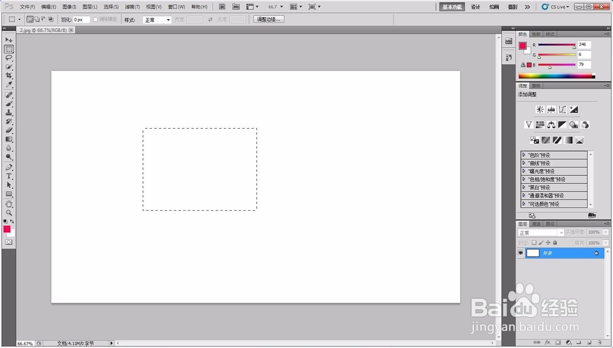Click the R red channel slider
The width and height of the screenshot is (613, 348).
(x=557, y=45)
